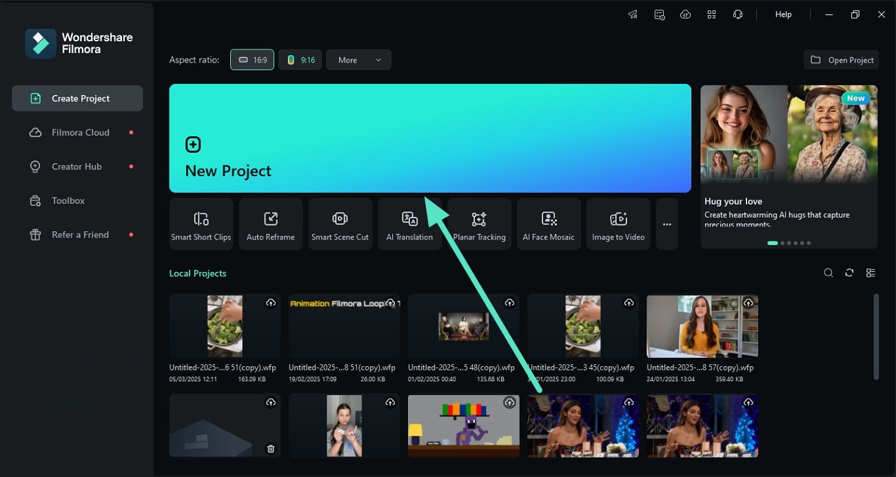The width and height of the screenshot is (896, 477).
Task: Open the Hug your love promo banner
Action: click(789, 166)
